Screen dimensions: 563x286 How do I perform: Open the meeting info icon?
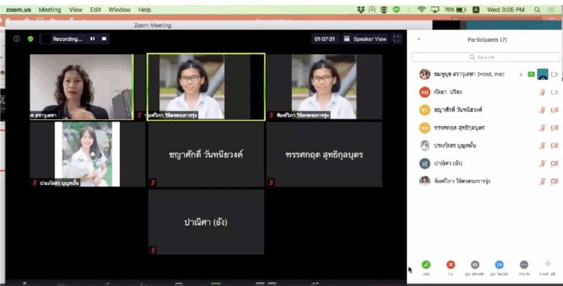tap(16, 39)
